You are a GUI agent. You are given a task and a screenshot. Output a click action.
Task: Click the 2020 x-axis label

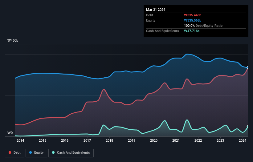coord(154,140)
